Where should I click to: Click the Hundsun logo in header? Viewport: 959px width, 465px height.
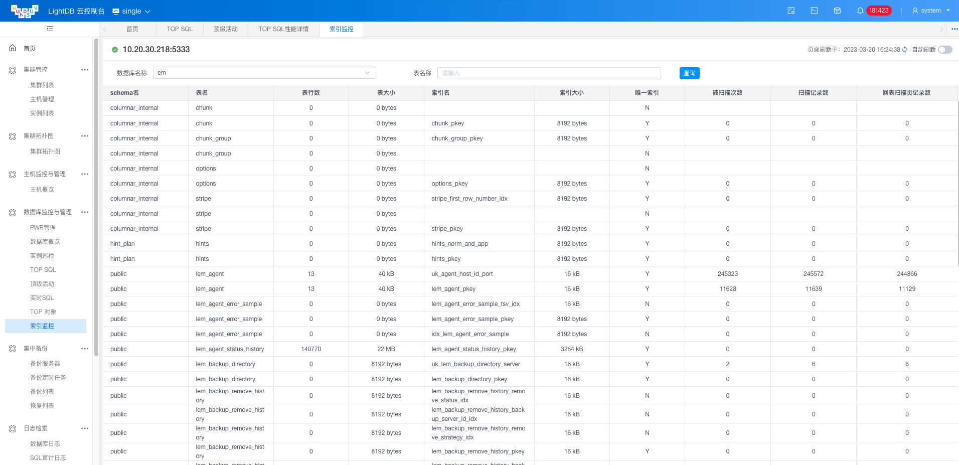[x=25, y=11]
